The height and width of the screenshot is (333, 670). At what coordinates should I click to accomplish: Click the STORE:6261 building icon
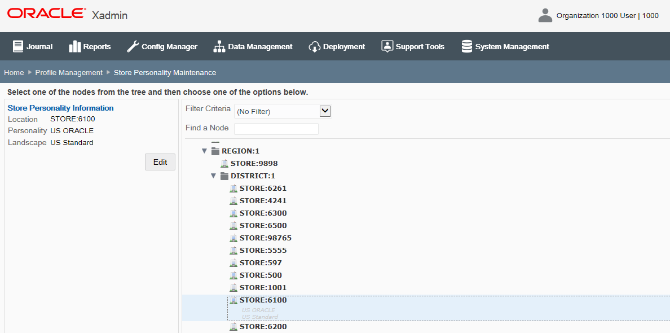point(233,188)
